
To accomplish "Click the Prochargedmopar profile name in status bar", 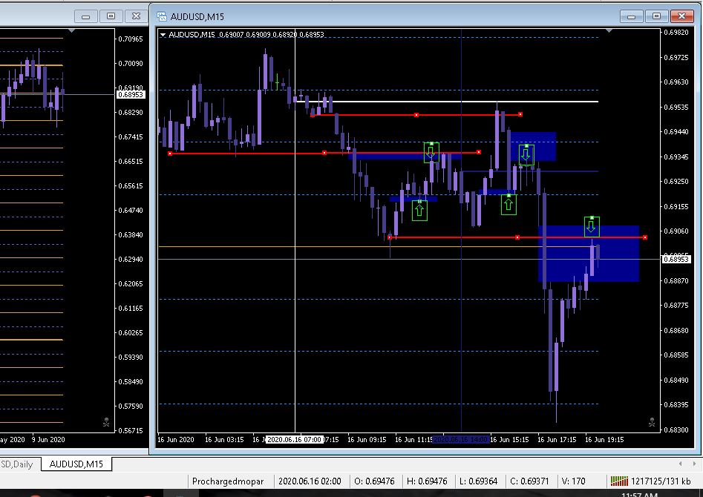I will pos(228,481).
